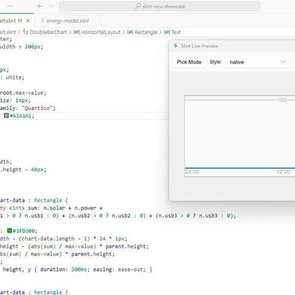
Task: Click the 500ms duration value in code
Action: point(79,269)
